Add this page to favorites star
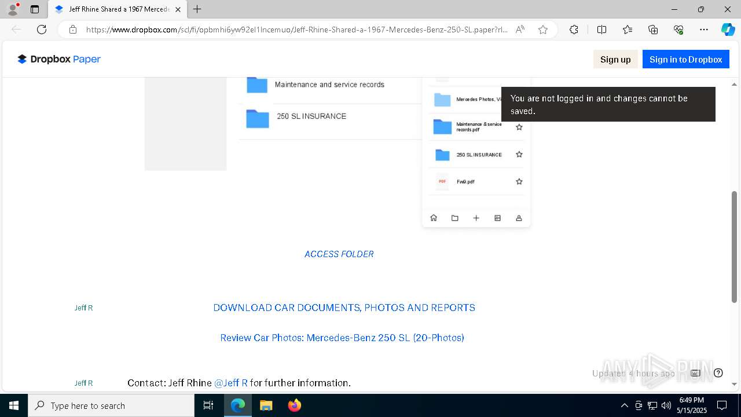741x417 pixels. [543, 30]
